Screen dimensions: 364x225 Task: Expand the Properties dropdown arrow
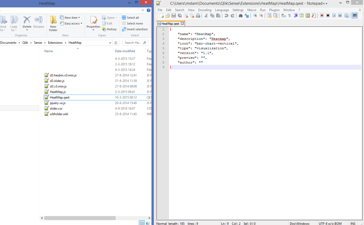click(x=93, y=30)
